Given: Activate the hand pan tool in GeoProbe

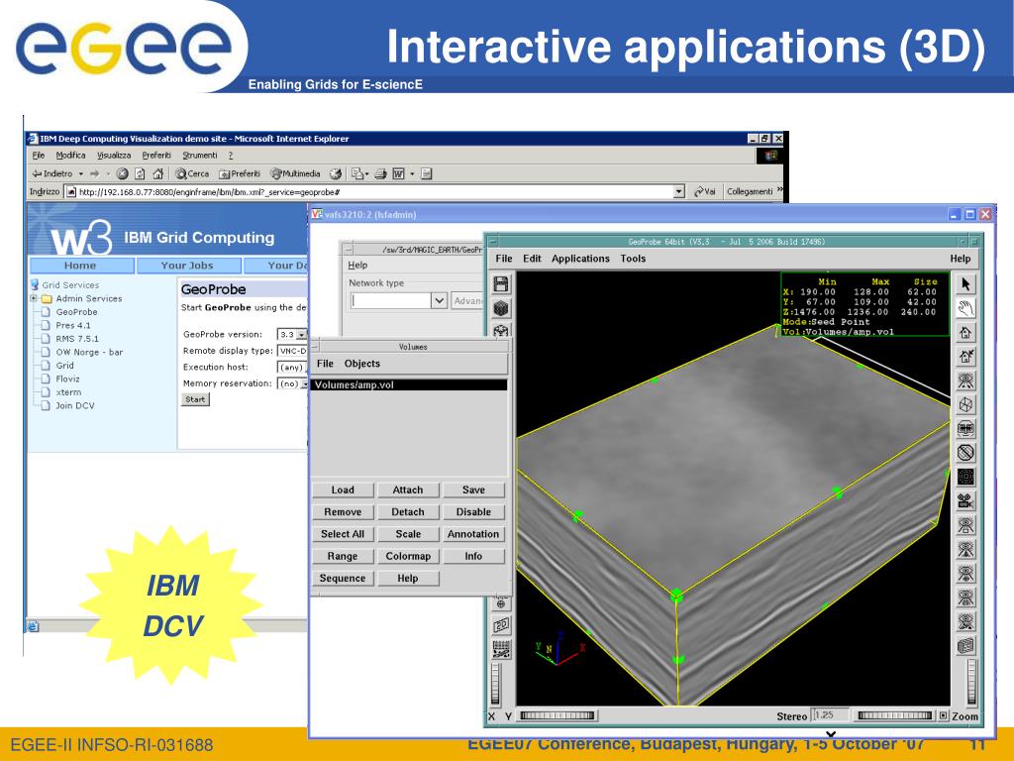Looking at the screenshot, I should (x=965, y=309).
